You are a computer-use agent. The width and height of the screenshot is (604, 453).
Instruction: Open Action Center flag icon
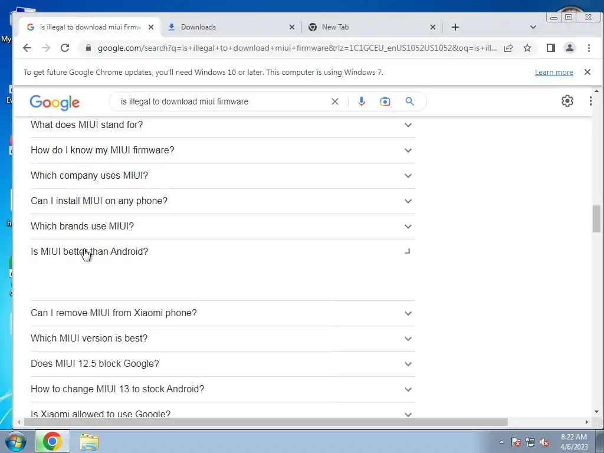pyautogui.click(x=516, y=442)
